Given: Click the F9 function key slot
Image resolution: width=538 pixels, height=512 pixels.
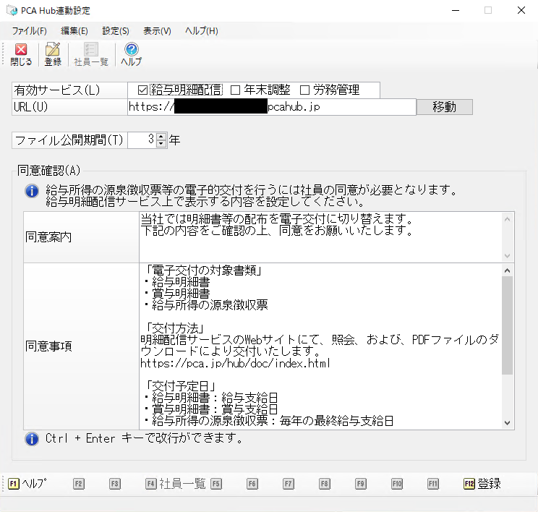Looking at the screenshot, I should click(x=361, y=484).
